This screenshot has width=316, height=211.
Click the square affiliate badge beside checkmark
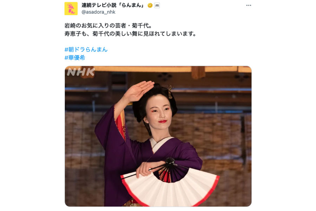(157, 6)
